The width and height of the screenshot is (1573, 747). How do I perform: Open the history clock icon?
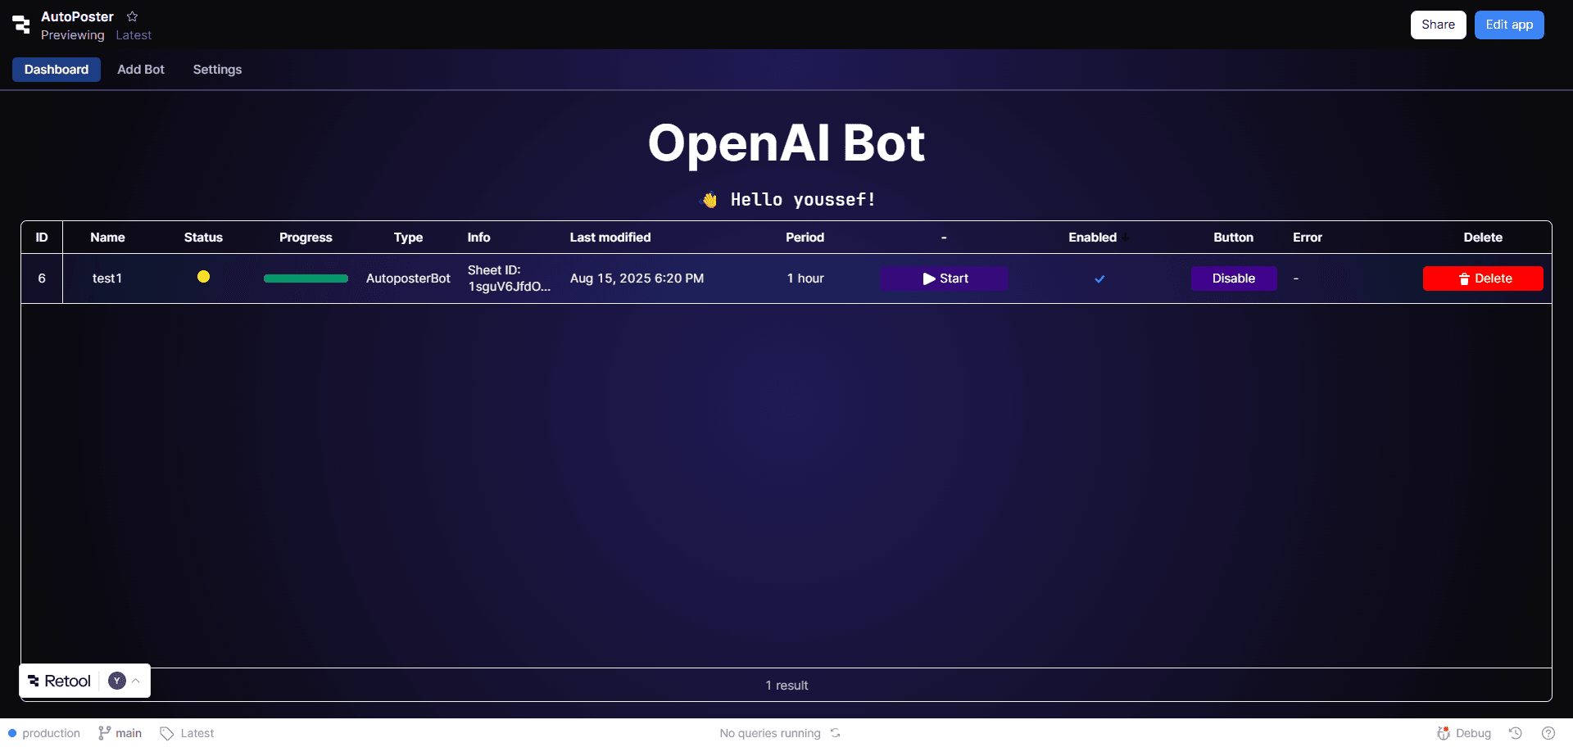pos(1516,733)
